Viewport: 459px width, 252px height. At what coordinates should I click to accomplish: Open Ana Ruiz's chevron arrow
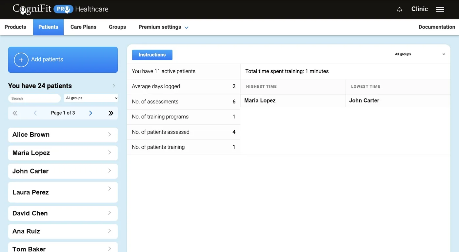pyautogui.click(x=110, y=231)
